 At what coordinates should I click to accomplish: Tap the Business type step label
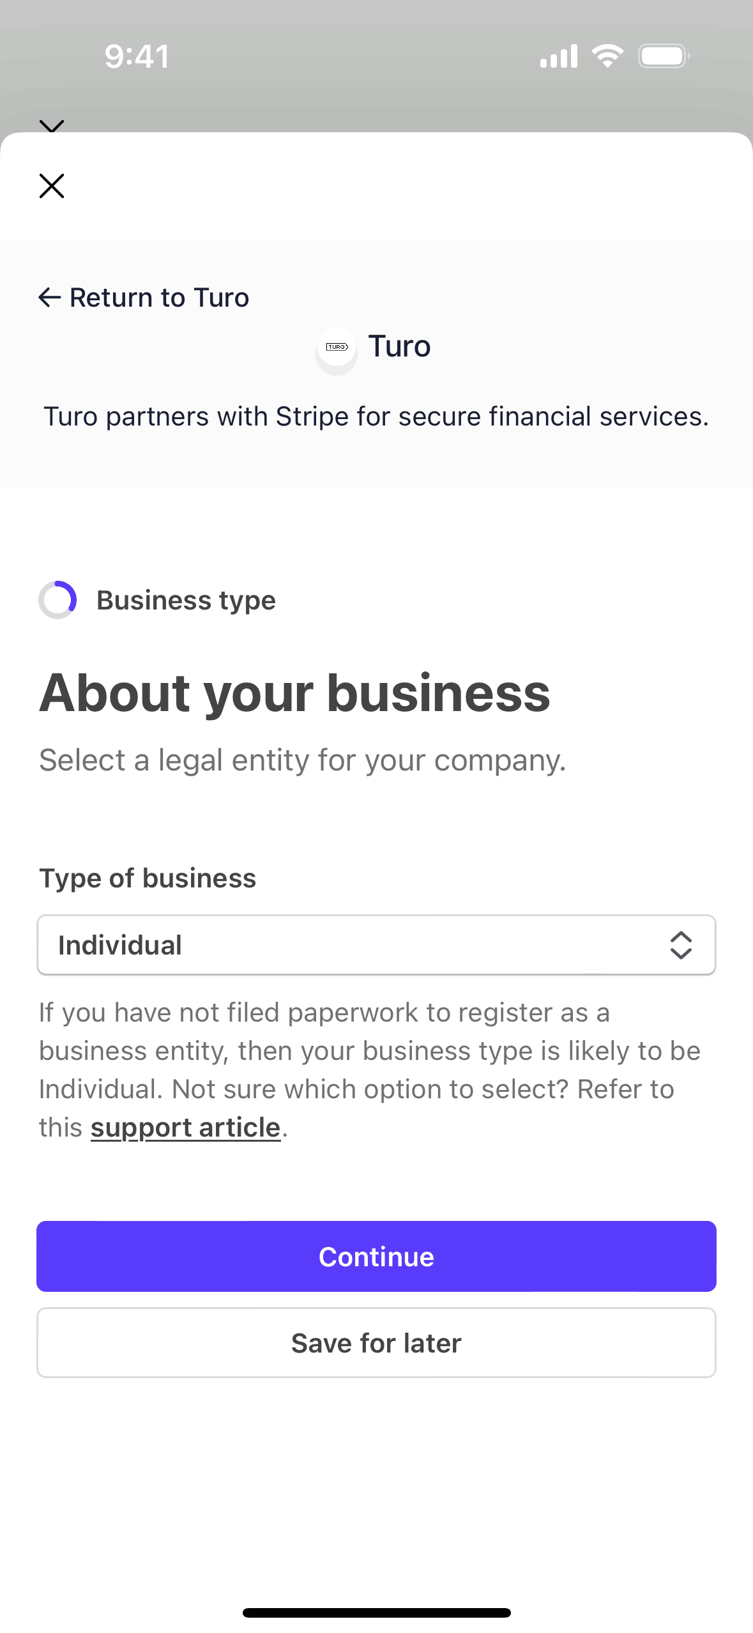[x=186, y=601]
